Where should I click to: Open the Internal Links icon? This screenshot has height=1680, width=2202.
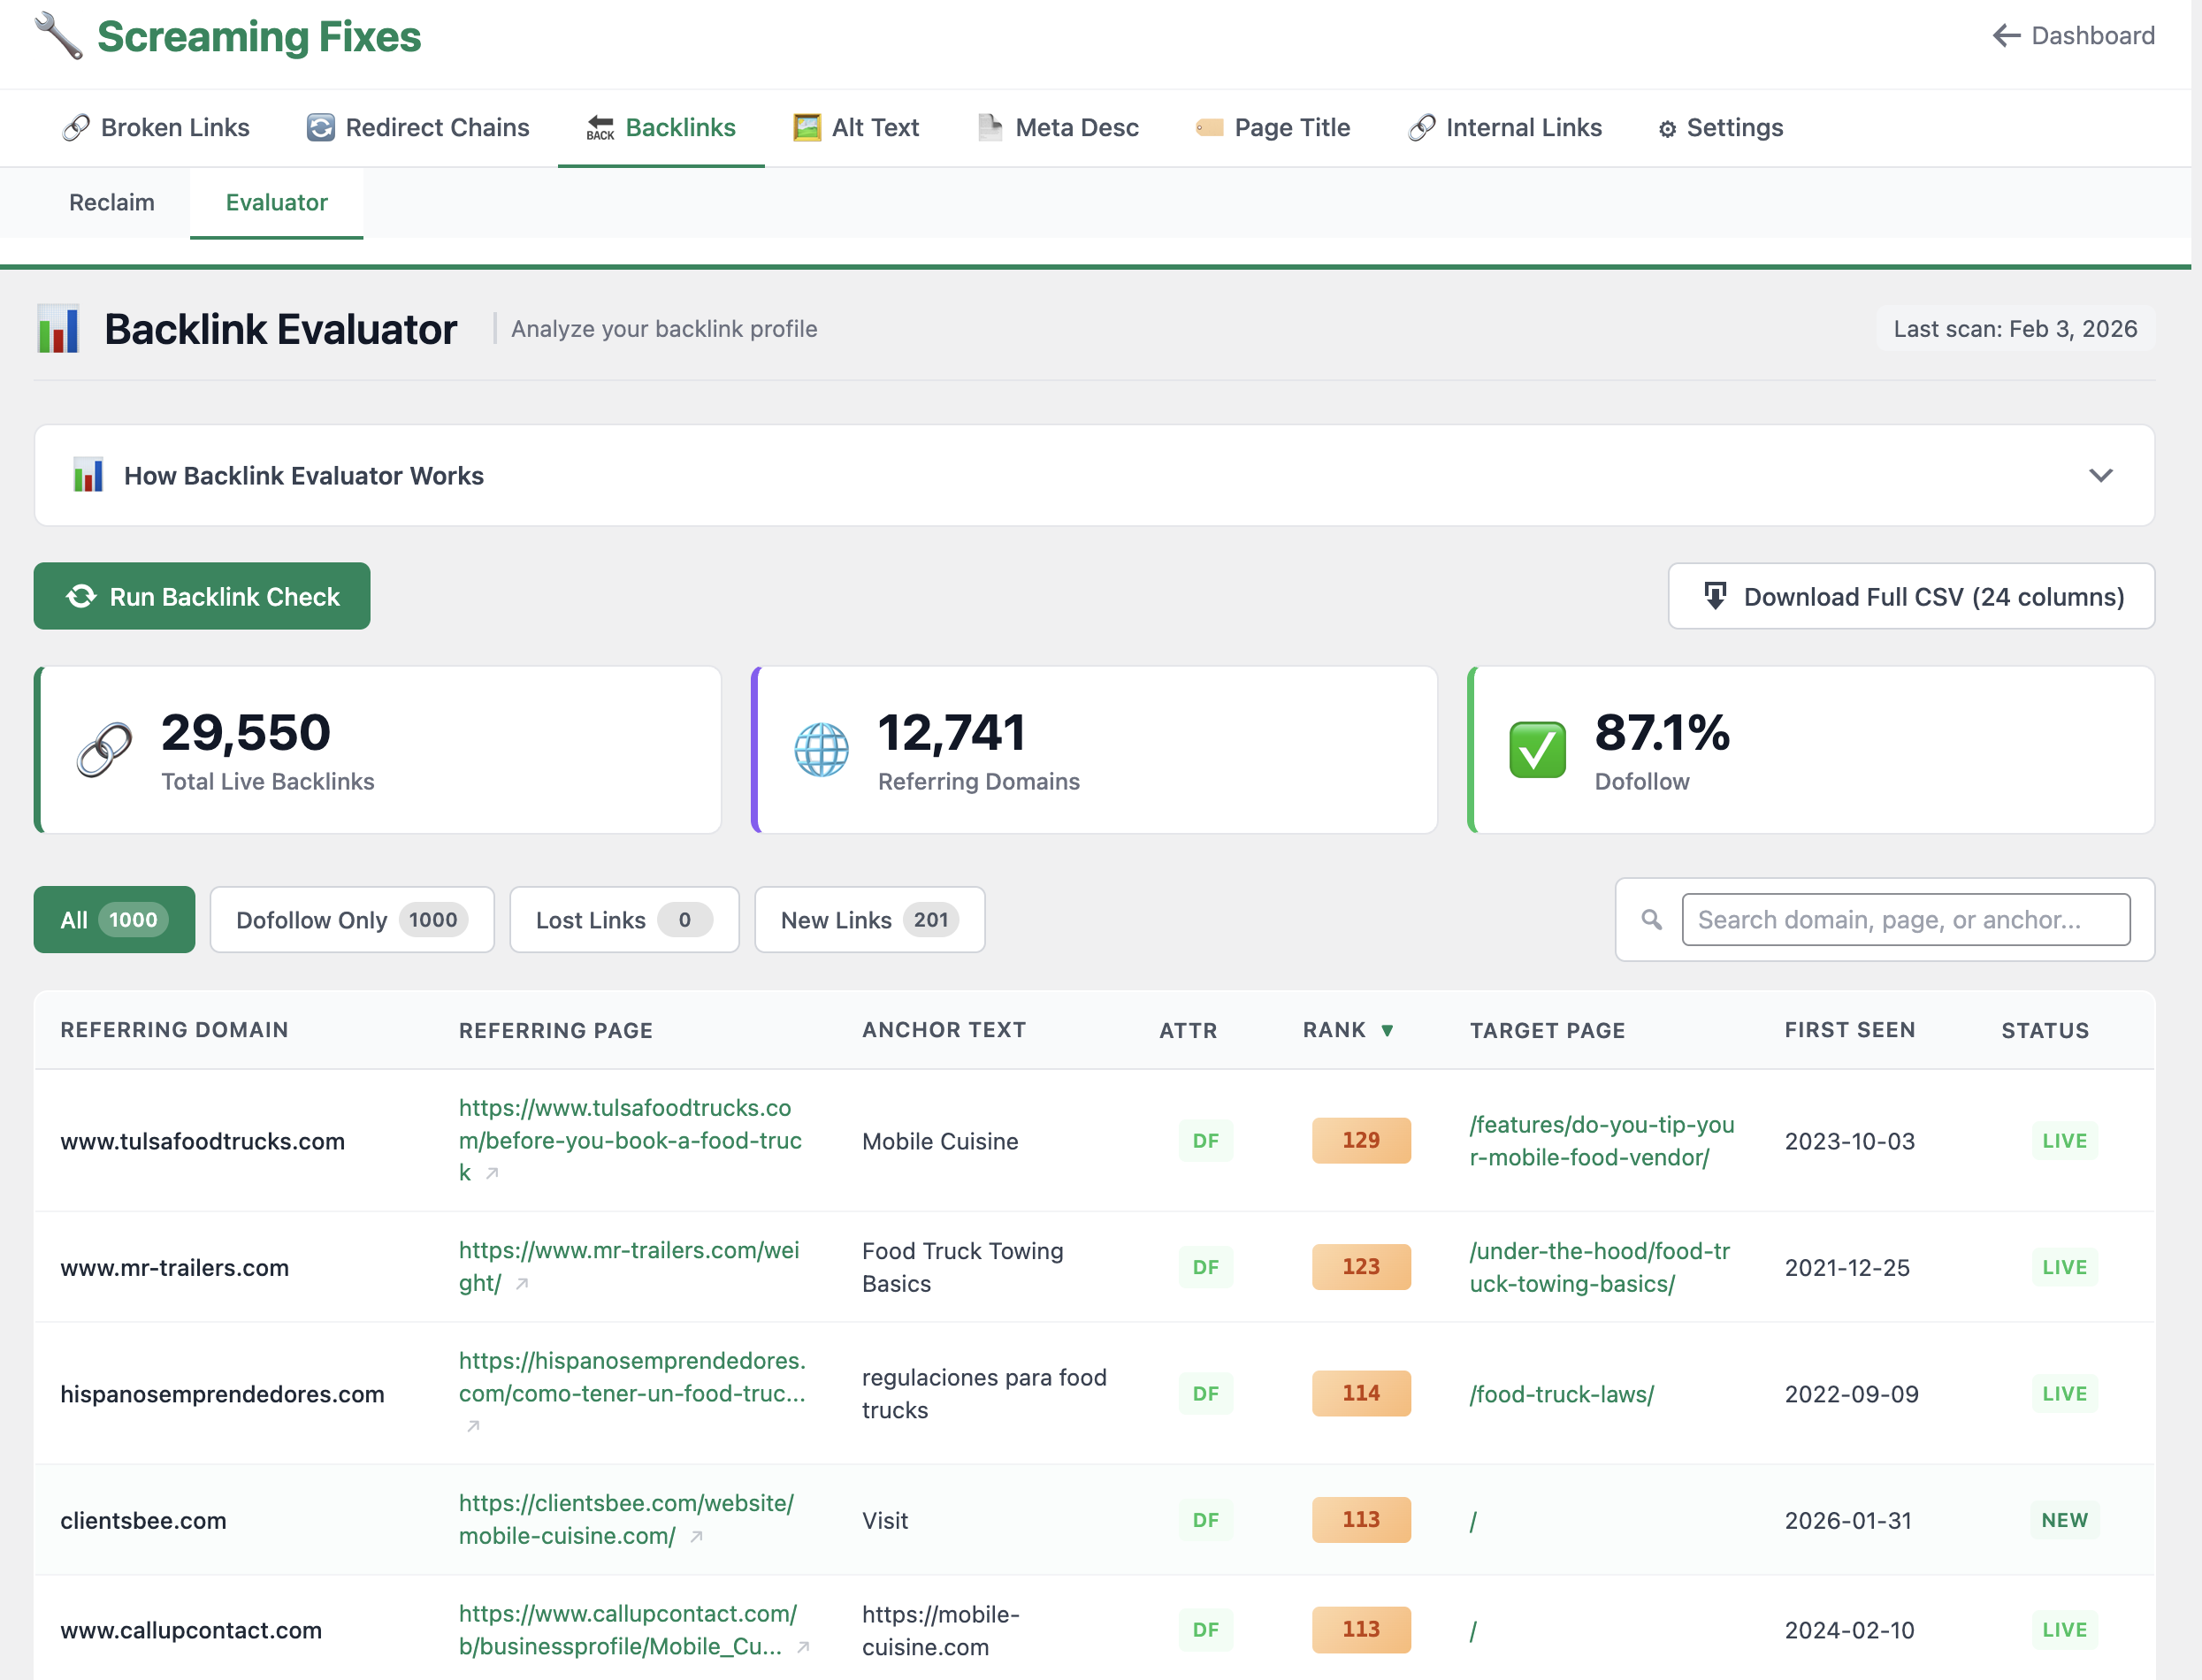point(1421,127)
